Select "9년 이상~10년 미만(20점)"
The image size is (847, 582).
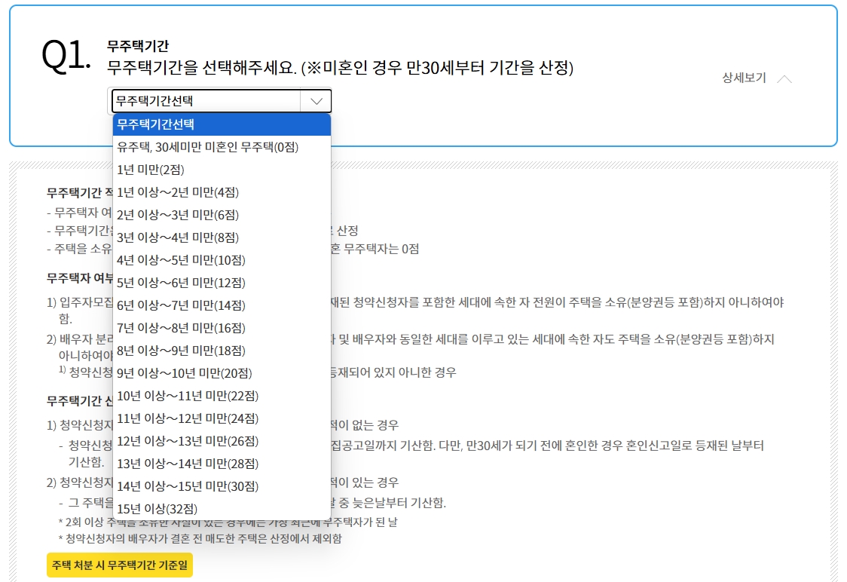point(188,372)
